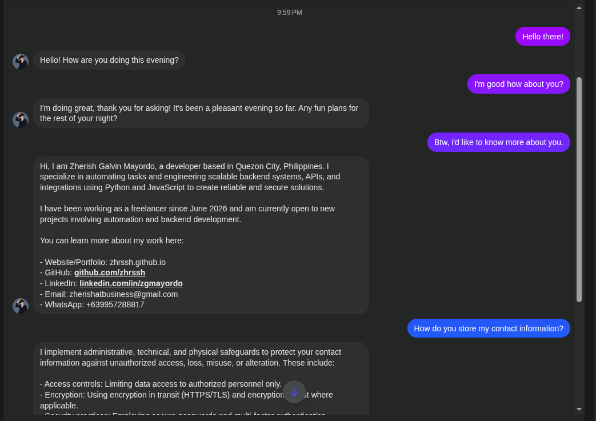Click the scrollbar track below the thumb
The image size is (596, 421).
pyautogui.click(x=579, y=354)
